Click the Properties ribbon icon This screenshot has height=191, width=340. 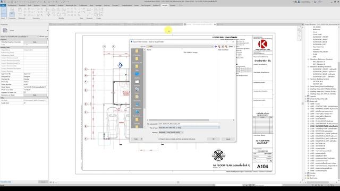(x=12, y=14)
